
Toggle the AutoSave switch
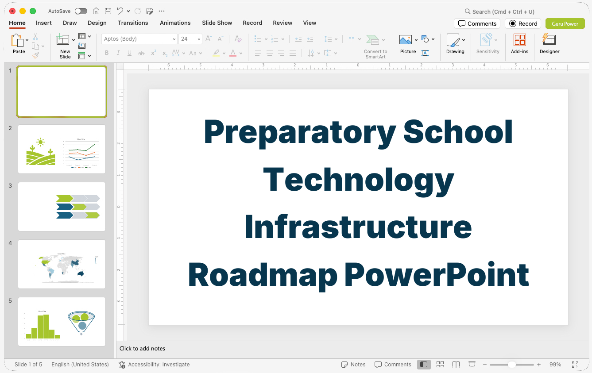pos(81,11)
